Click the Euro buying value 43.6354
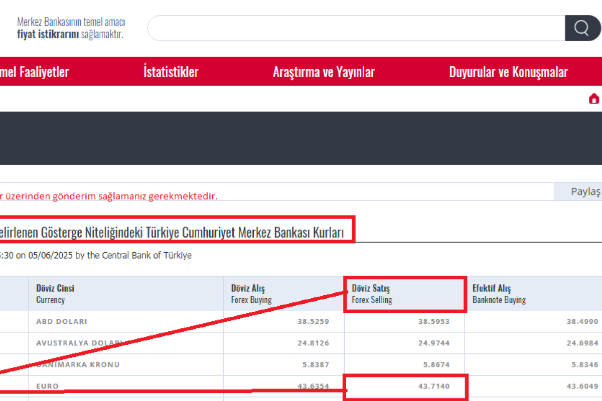 [x=314, y=386]
